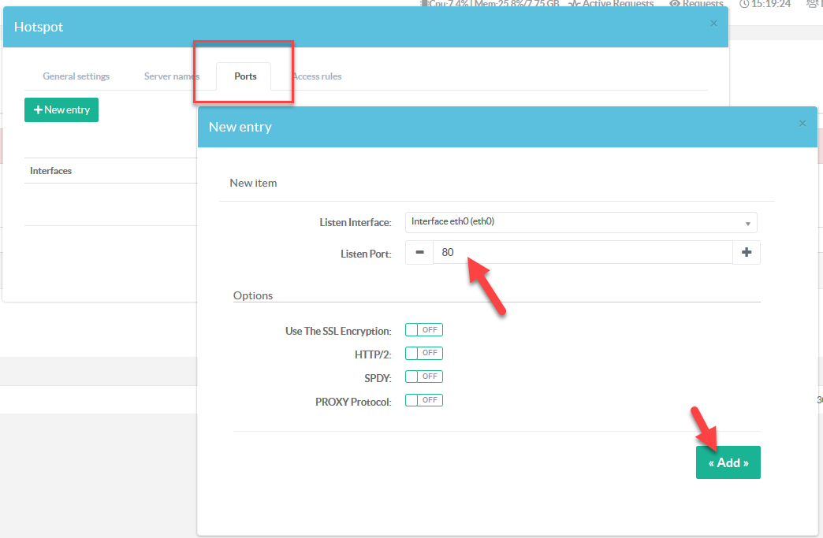The height and width of the screenshot is (538, 823).
Task: Select the Ports tab
Action: click(x=245, y=76)
